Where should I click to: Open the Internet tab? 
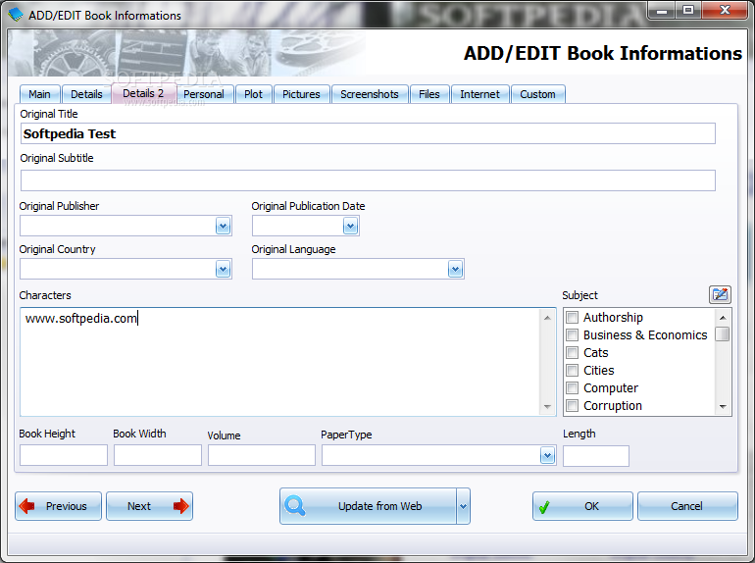(480, 94)
